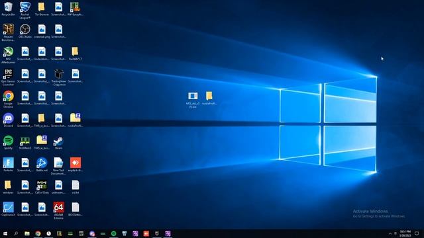The image size is (424, 238).
Task: Open the Windows Start button
Action: (x=5, y=233)
